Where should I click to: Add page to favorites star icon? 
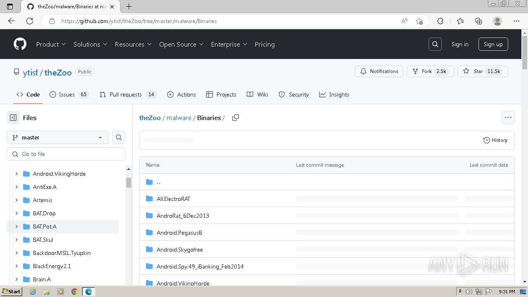pos(419,21)
